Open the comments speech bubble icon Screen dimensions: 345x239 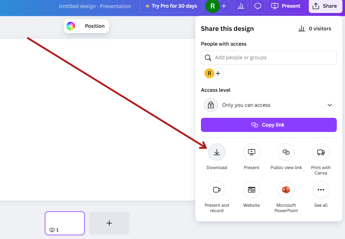[x=258, y=6]
